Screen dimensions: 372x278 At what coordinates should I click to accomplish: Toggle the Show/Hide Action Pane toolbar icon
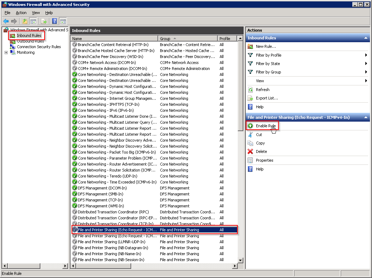point(63,21)
